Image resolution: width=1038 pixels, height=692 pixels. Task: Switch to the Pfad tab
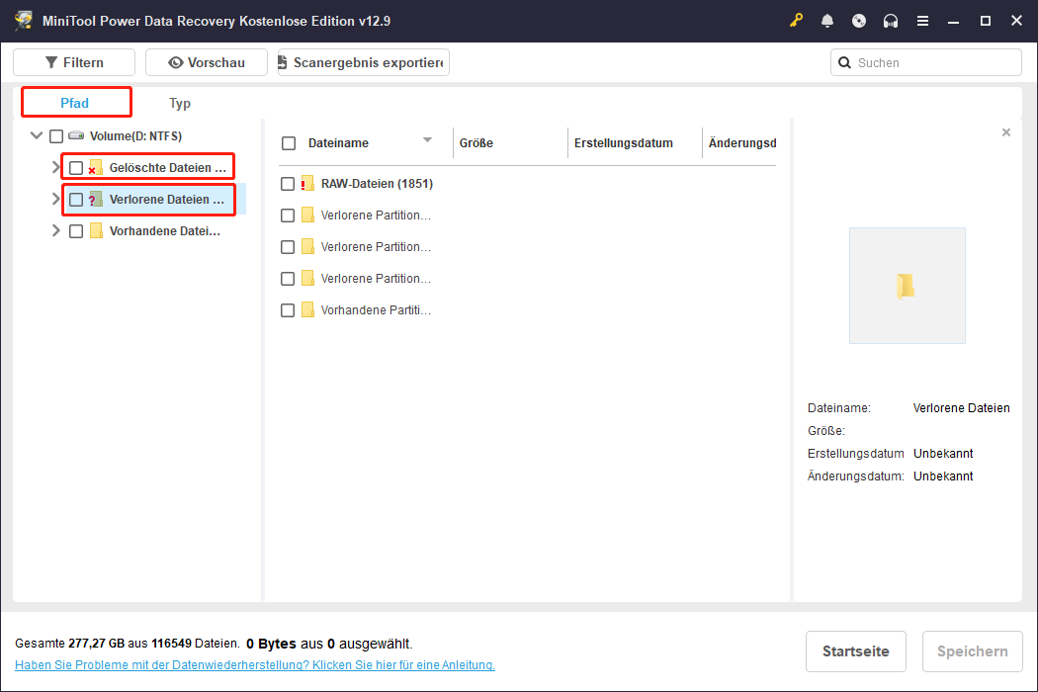75,103
